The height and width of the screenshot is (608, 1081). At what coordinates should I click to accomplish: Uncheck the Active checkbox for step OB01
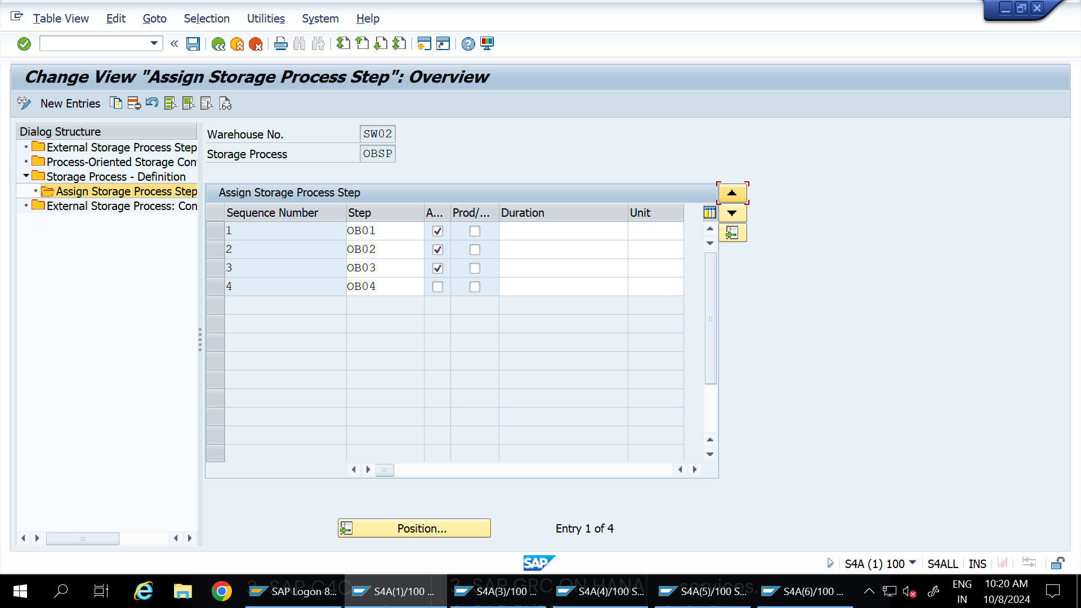pos(438,231)
